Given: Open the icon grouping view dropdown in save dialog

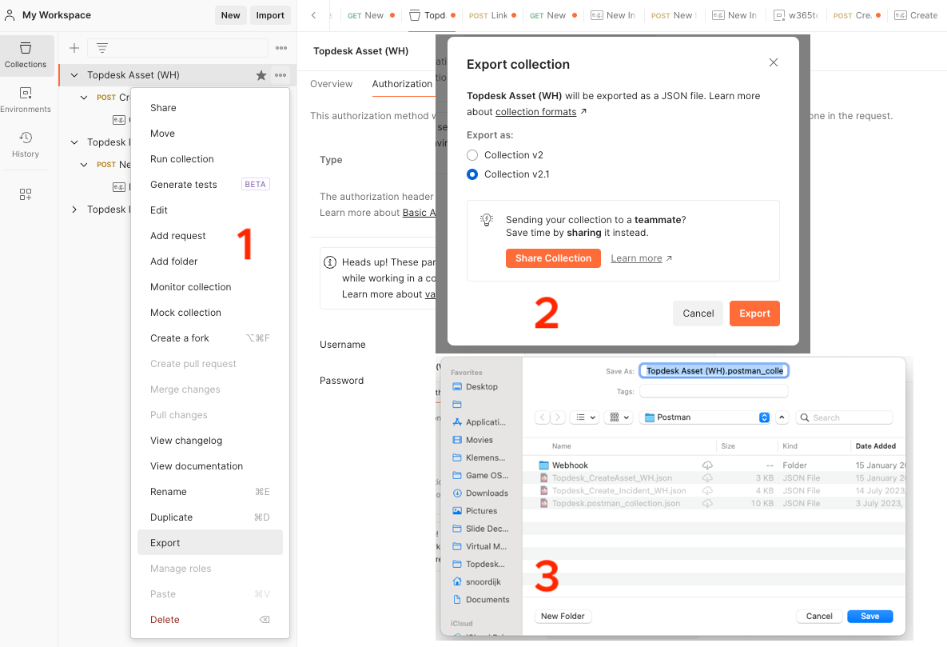Looking at the screenshot, I should click(619, 417).
